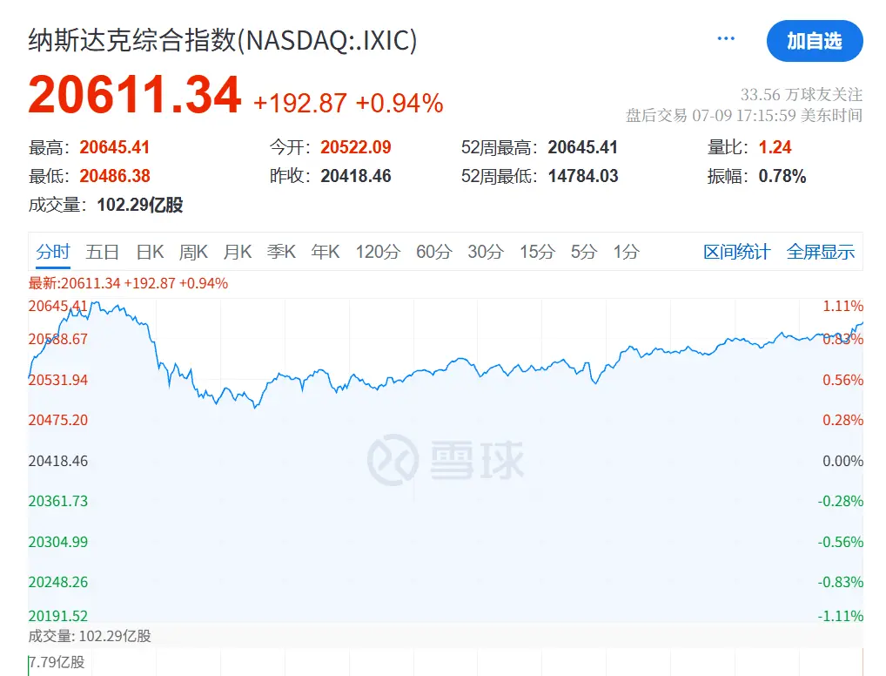Click the 1.11% right axis label
Viewport: 886px width, 676px height.
(x=842, y=306)
